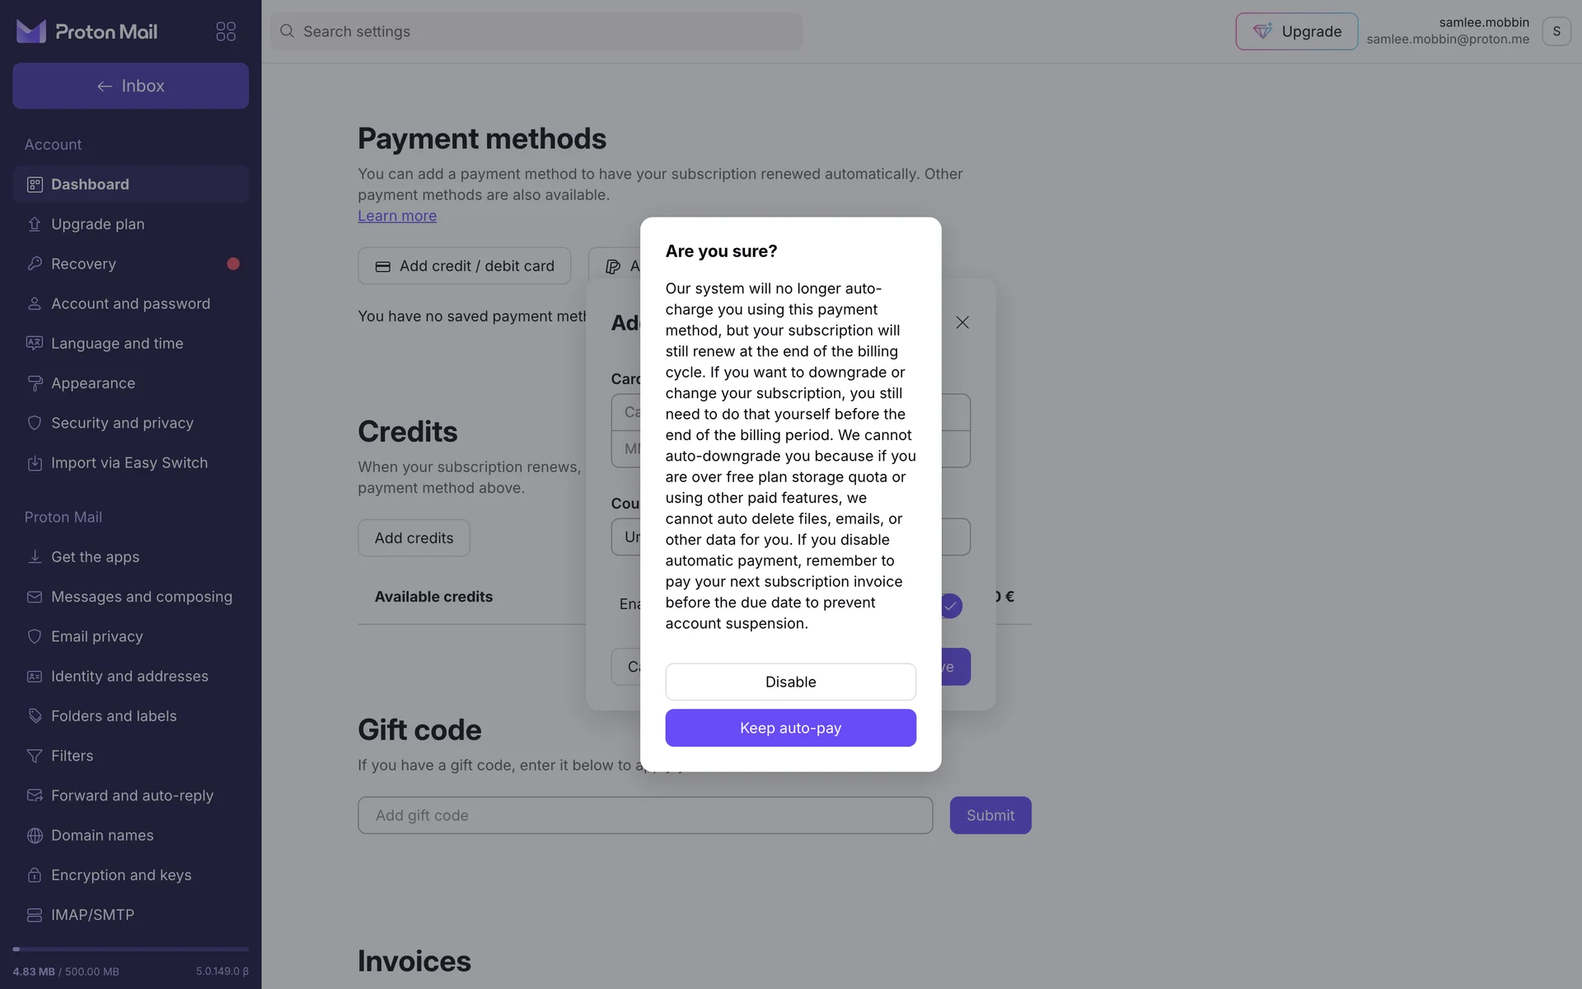Open the Learn more link
Screen dimensions: 1582x989
[x=396, y=216]
